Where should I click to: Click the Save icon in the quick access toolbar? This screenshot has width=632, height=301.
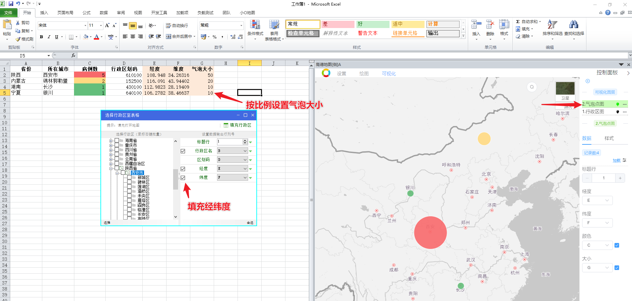(x=11, y=4)
